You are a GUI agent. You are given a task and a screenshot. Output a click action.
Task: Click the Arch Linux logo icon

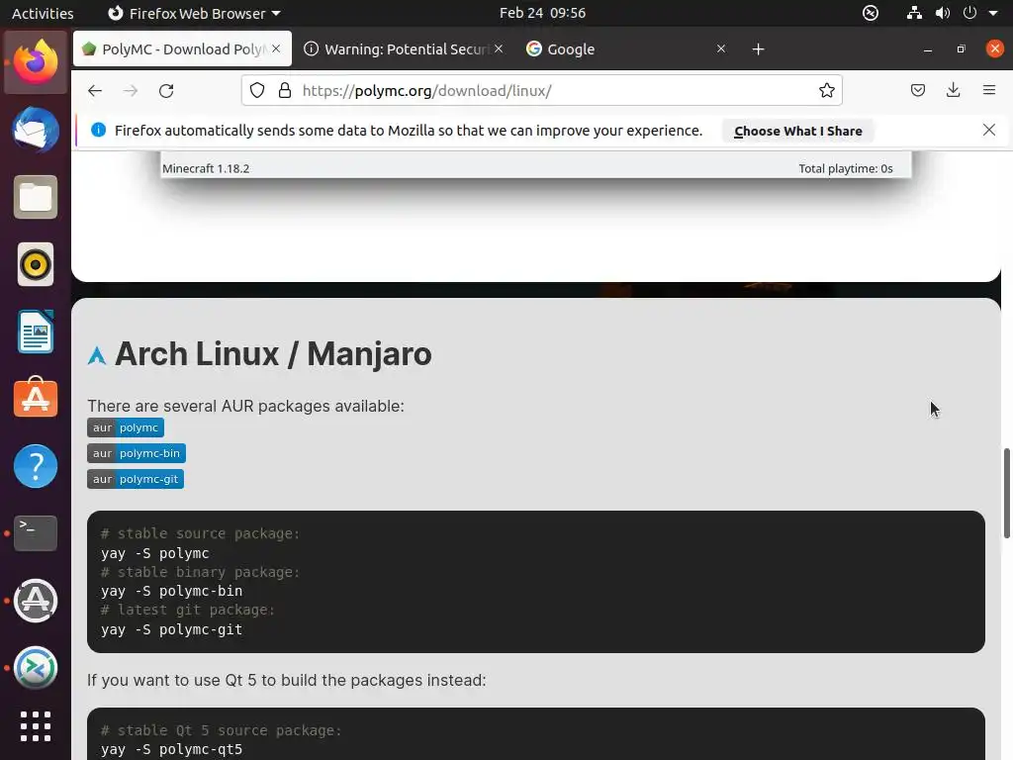(97, 355)
